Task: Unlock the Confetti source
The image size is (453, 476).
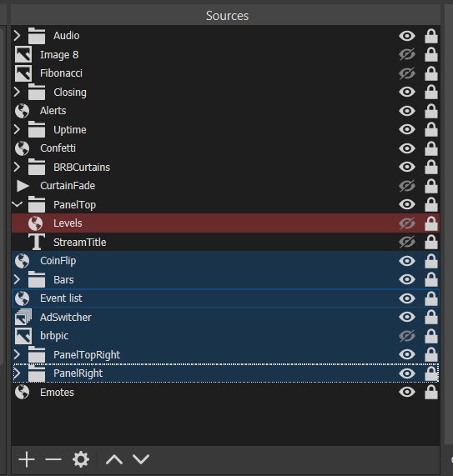Action: point(431,148)
